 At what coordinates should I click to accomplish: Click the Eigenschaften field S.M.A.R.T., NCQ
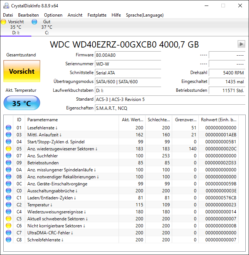pos(170,108)
